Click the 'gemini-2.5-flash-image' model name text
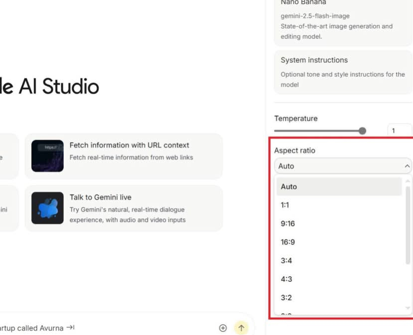Screen dimensions: 413x335 [315, 16]
